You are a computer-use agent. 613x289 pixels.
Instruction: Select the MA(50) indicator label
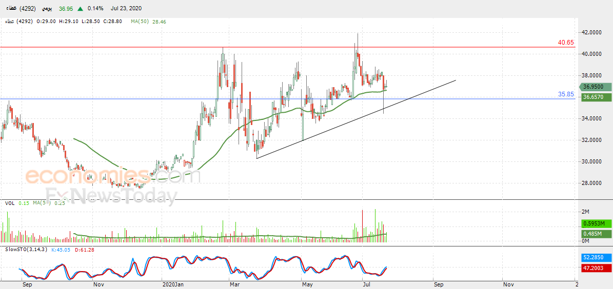(x=141, y=22)
